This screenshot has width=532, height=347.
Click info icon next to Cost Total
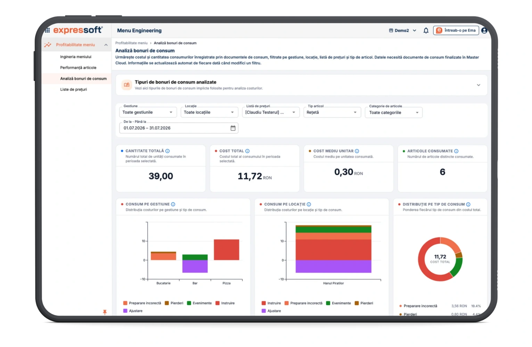click(247, 151)
